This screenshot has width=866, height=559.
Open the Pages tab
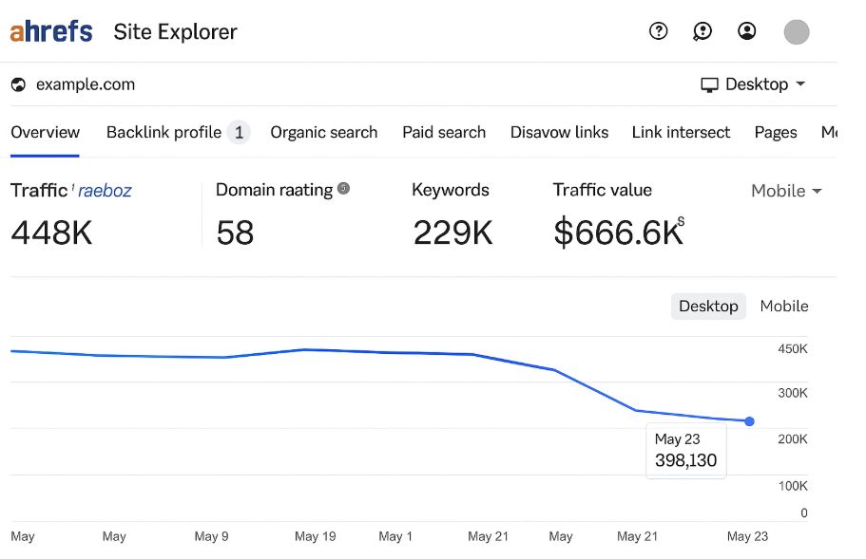coord(776,132)
